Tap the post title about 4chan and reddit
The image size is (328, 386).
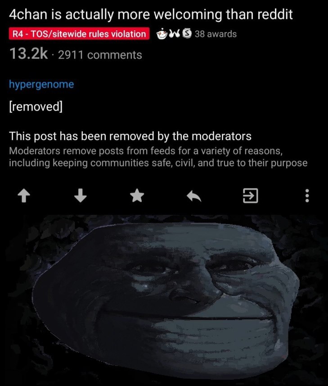pyautogui.click(x=151, y=14)
